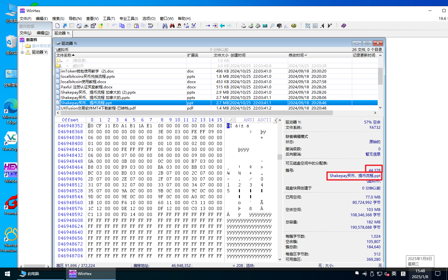This screenshot has width=448, height=280.
Task: Select file Paxful 注册认证买卖教程.docx
Action: [87, 87]
